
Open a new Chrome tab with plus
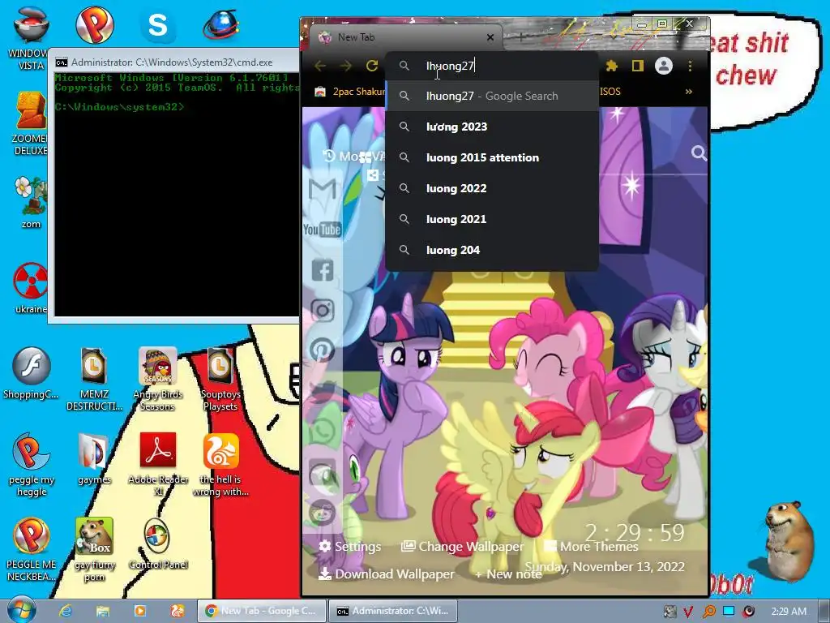(x=521, y=37)
